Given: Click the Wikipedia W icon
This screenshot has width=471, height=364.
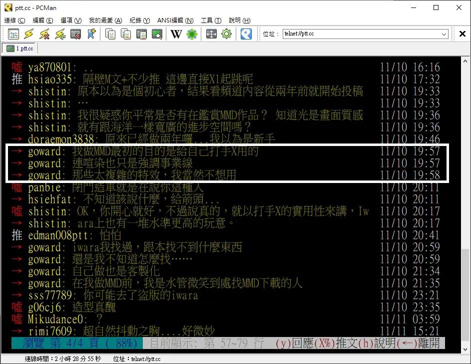Looking at the screenshot, I should tap(176, 34).
